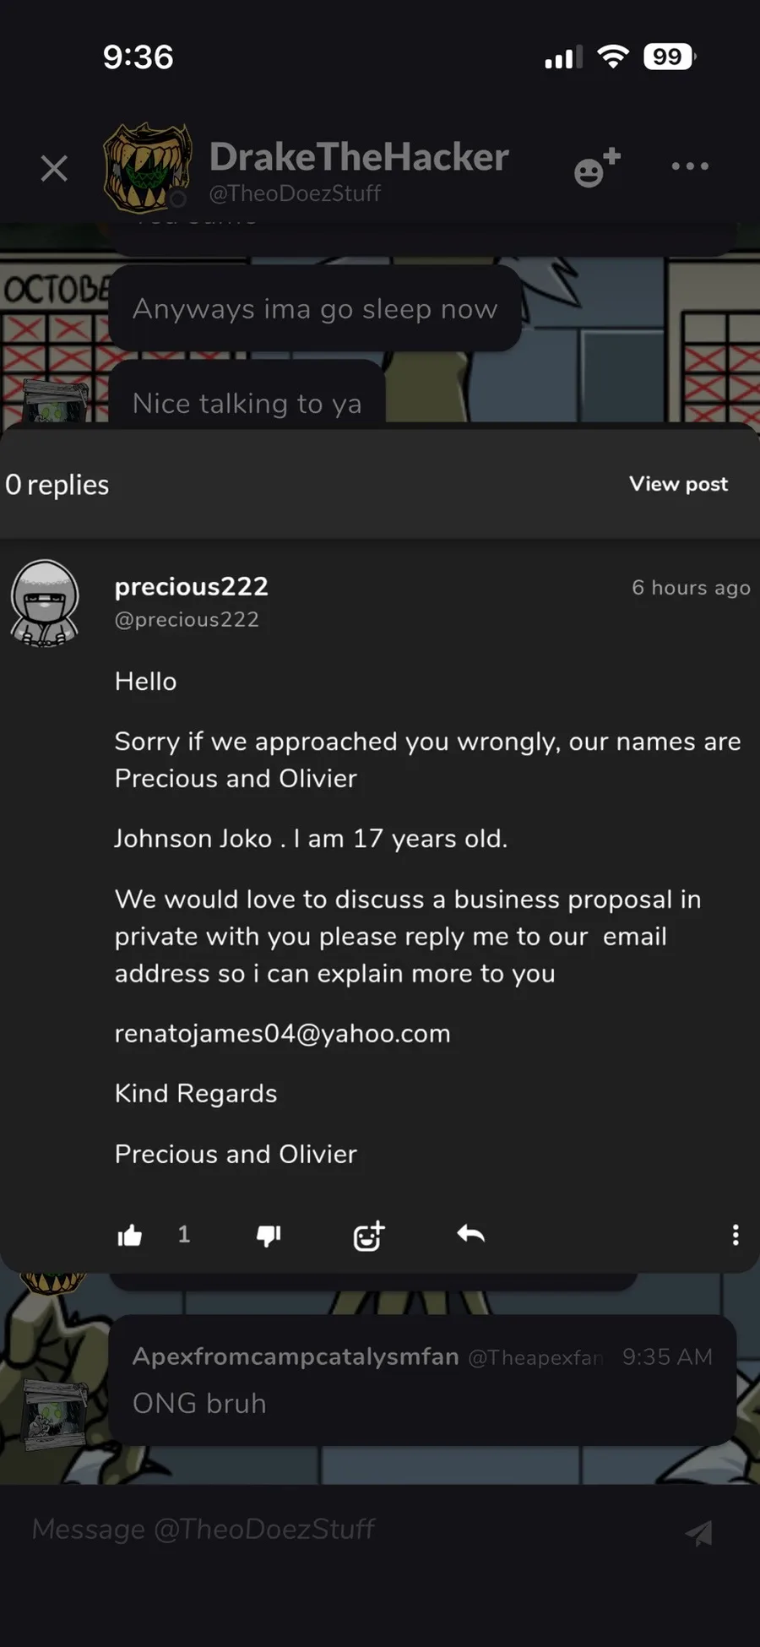Tap the '6 hours ago' timestamp
Screen dimensions: 760x1647
pos(691,588)
